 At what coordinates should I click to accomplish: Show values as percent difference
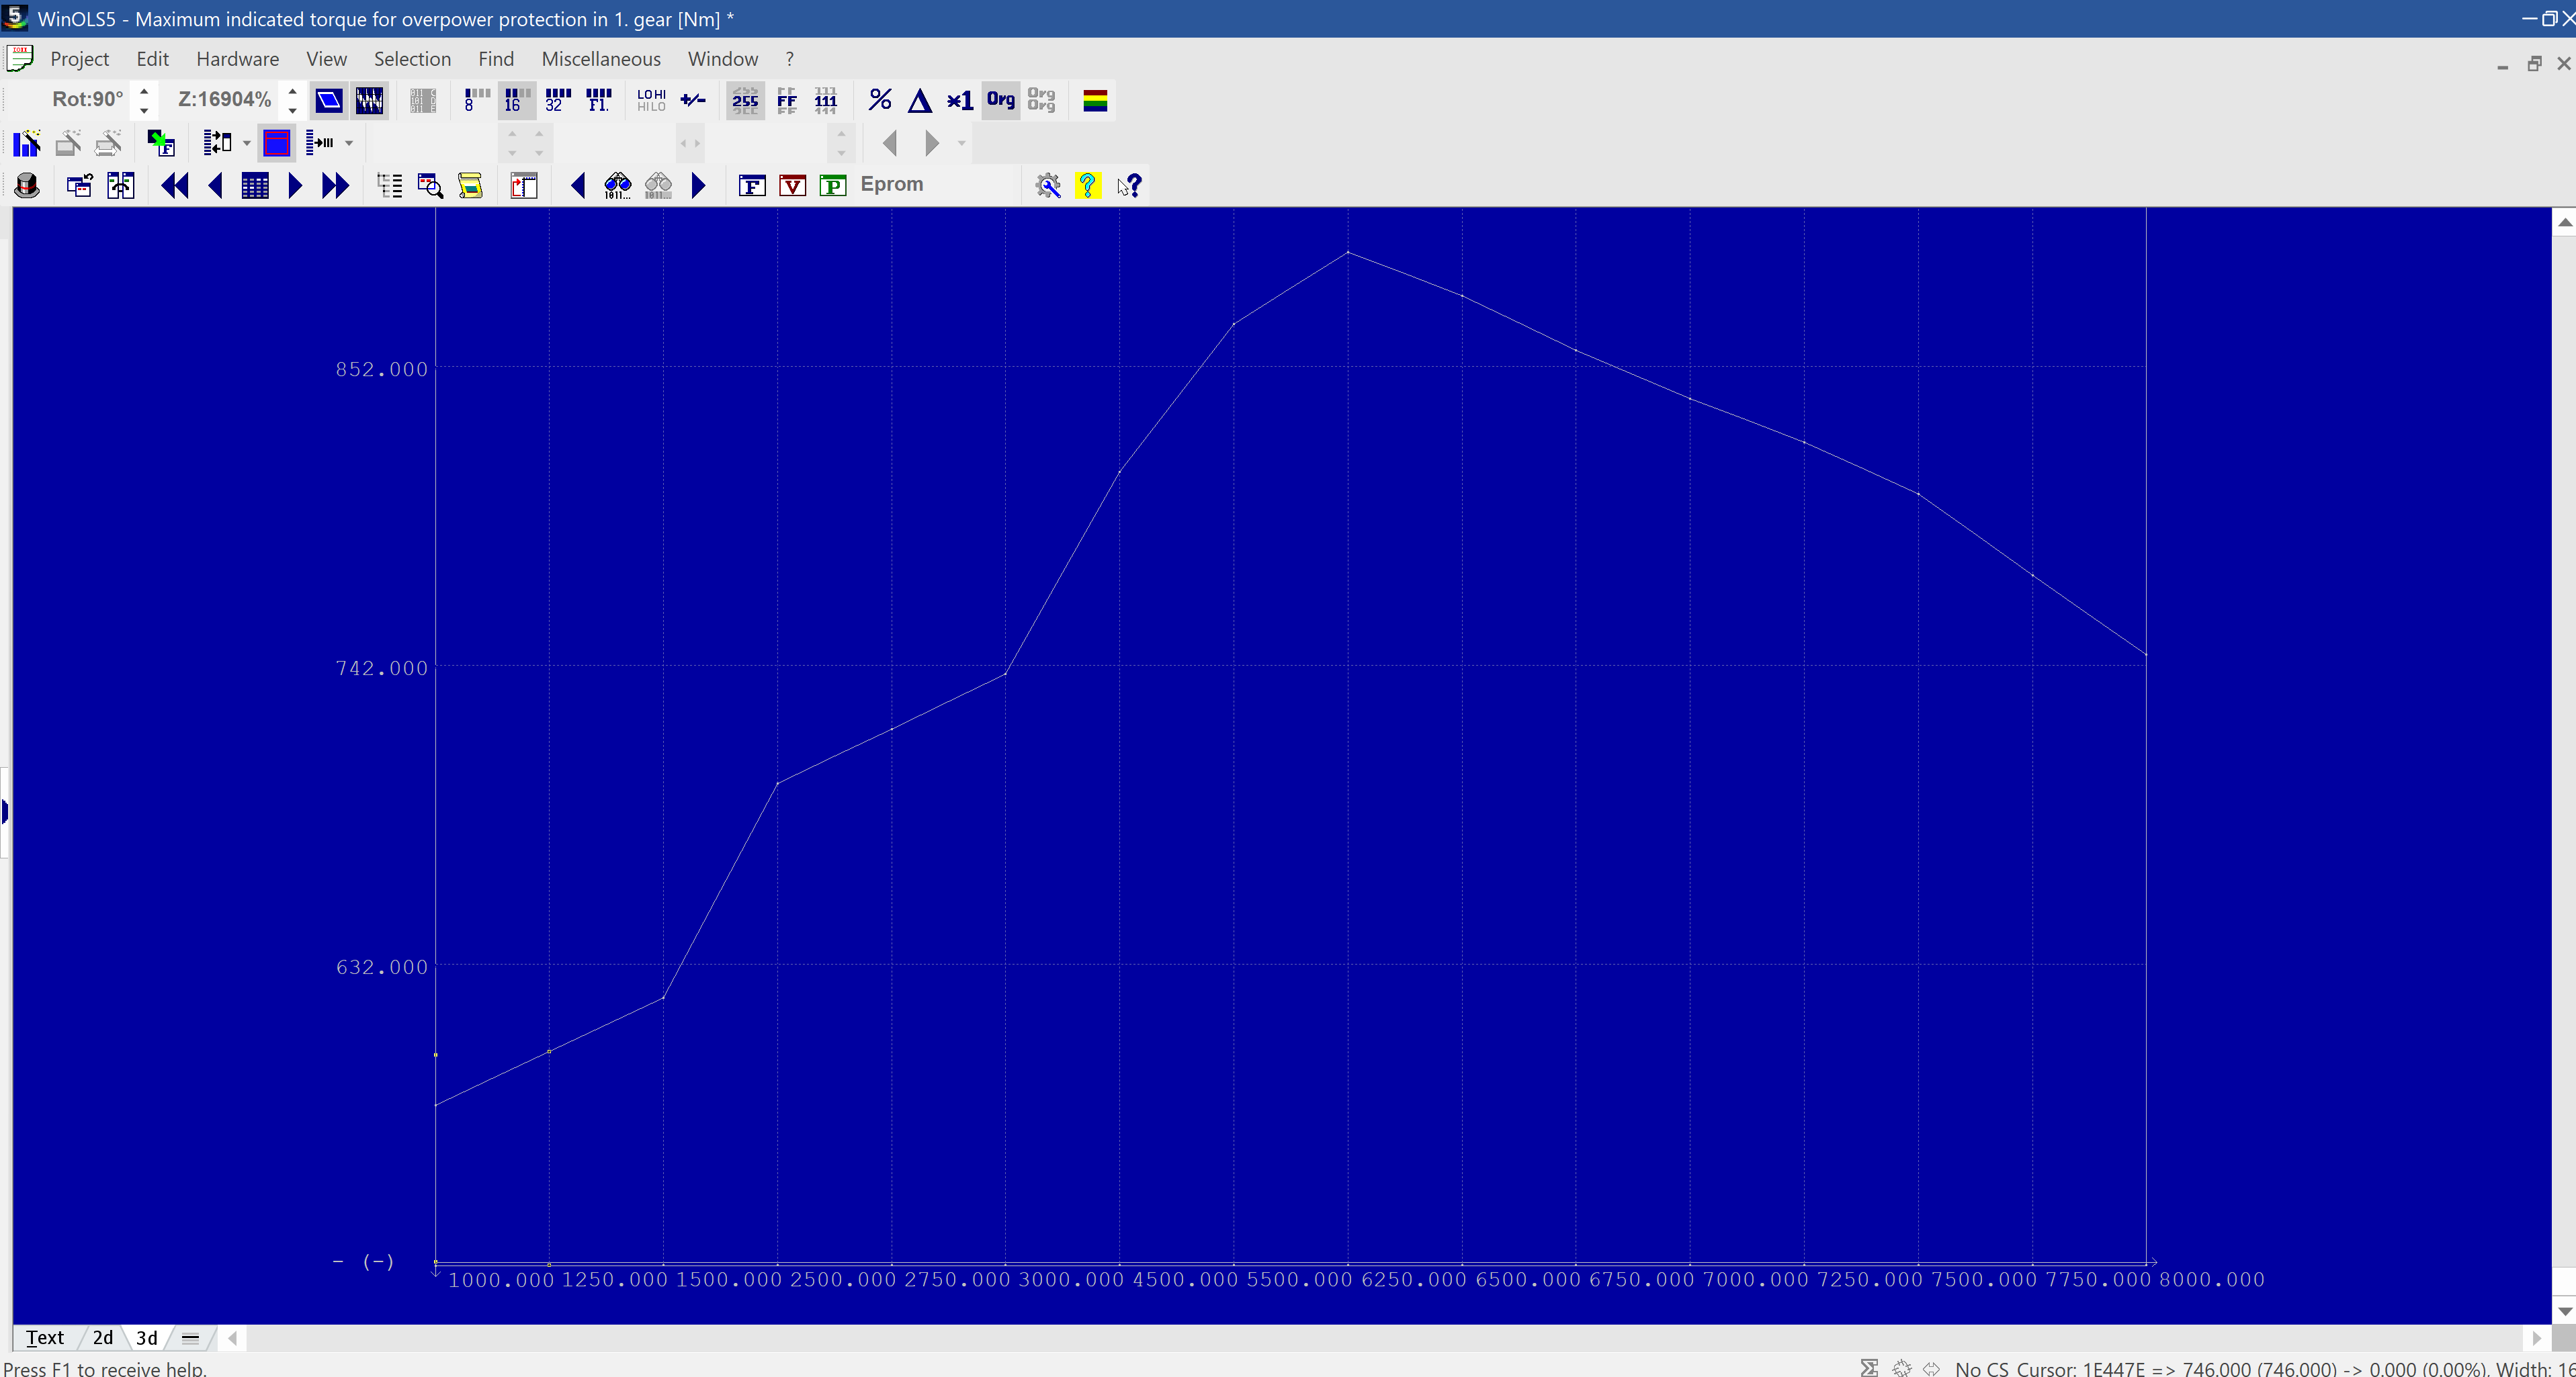pyautogui.click(x=879, y=100)
